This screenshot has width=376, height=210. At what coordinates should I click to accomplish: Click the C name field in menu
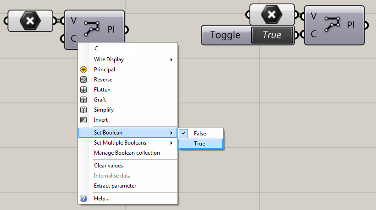pos(116,48)
